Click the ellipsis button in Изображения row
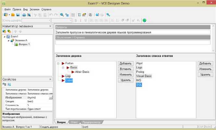216x130 pixels. coord(51,97)
